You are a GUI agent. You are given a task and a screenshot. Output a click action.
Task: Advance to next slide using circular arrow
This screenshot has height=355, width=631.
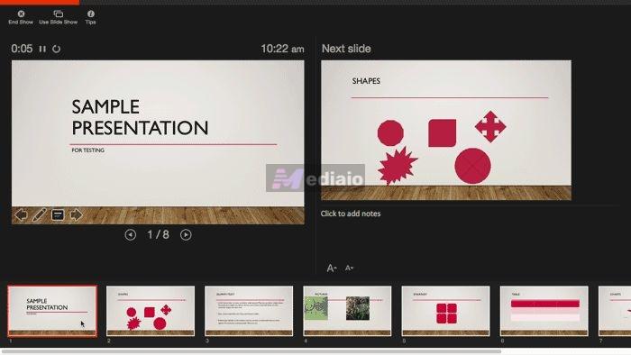click(186, 235)
